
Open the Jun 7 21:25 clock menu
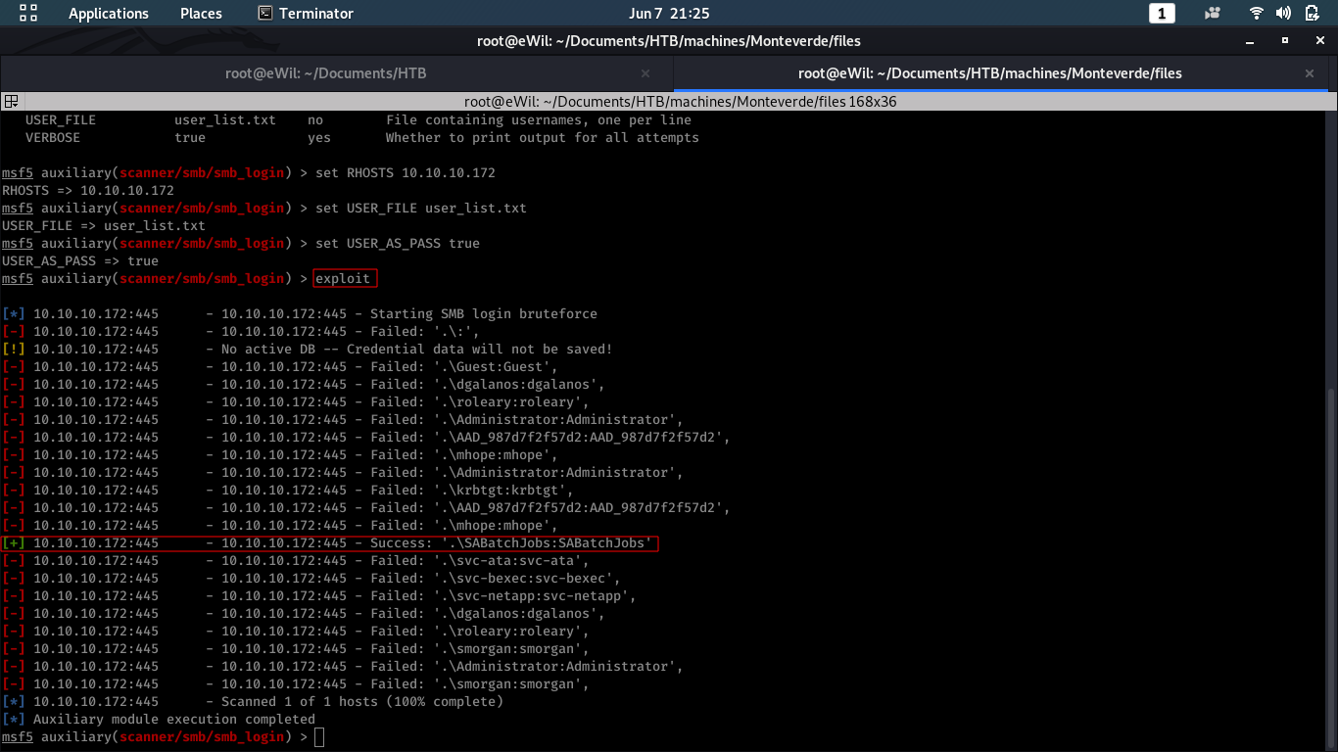click(x=669, y=13)
